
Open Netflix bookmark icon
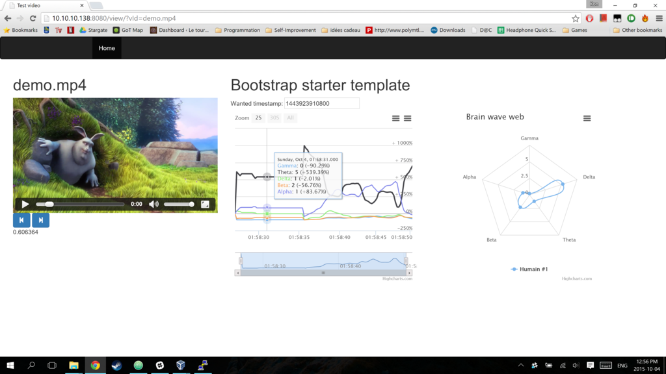pos(70,30)
